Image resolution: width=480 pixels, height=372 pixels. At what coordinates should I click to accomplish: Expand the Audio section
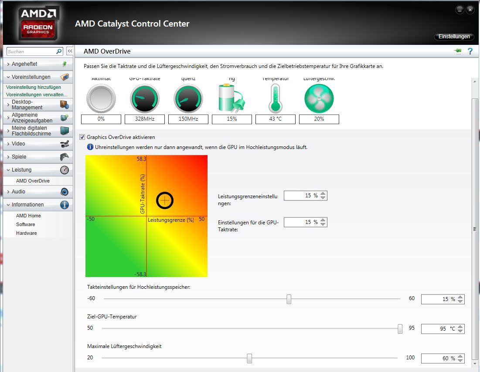coord(8,192)
